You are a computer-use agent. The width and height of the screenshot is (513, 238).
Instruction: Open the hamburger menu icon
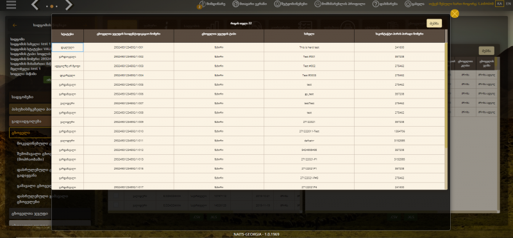click(x=11, y=4)
